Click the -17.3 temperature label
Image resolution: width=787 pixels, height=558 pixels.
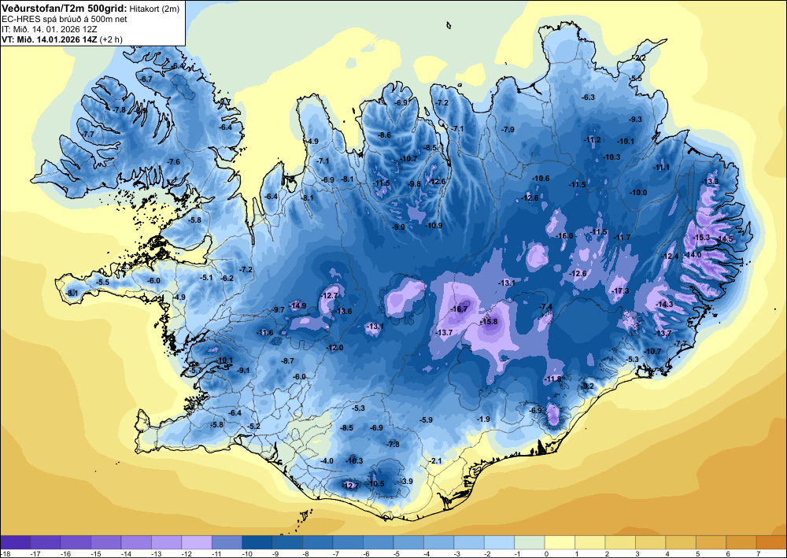click(621, 291)
